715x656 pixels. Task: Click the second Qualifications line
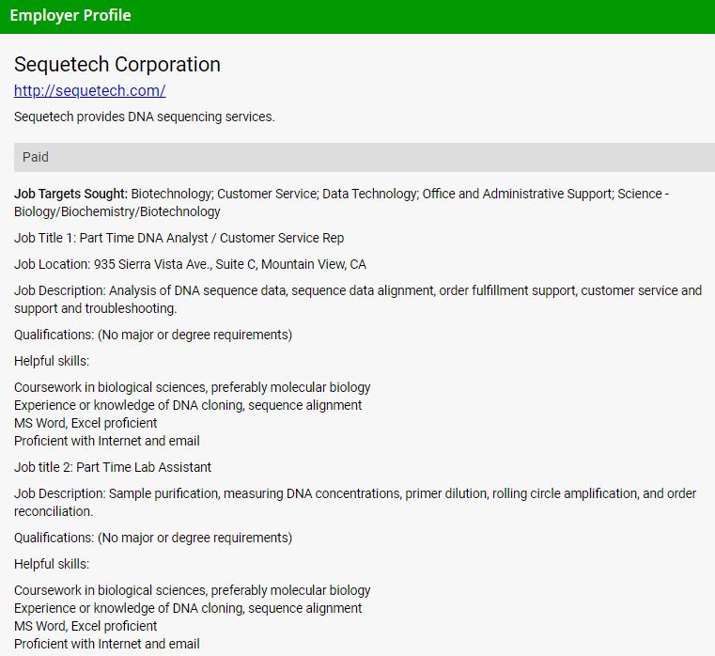pyautogui.click(x=153, y=538)
